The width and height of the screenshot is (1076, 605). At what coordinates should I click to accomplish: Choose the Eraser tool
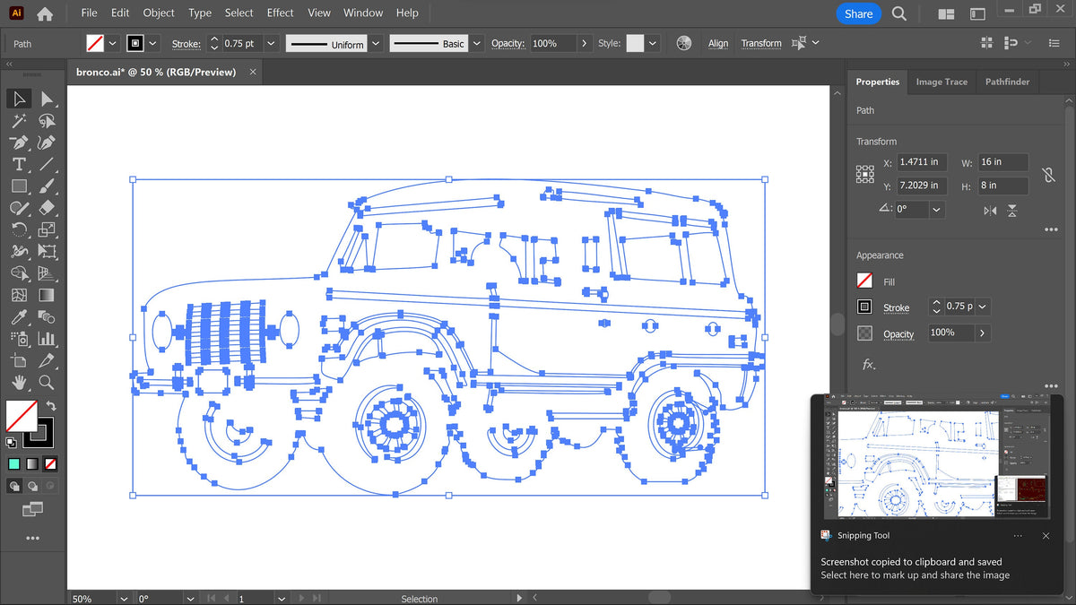click(x=47, y=208)
